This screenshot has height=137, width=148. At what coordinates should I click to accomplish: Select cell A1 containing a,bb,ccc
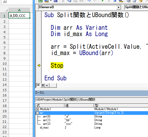click(19, 15)
